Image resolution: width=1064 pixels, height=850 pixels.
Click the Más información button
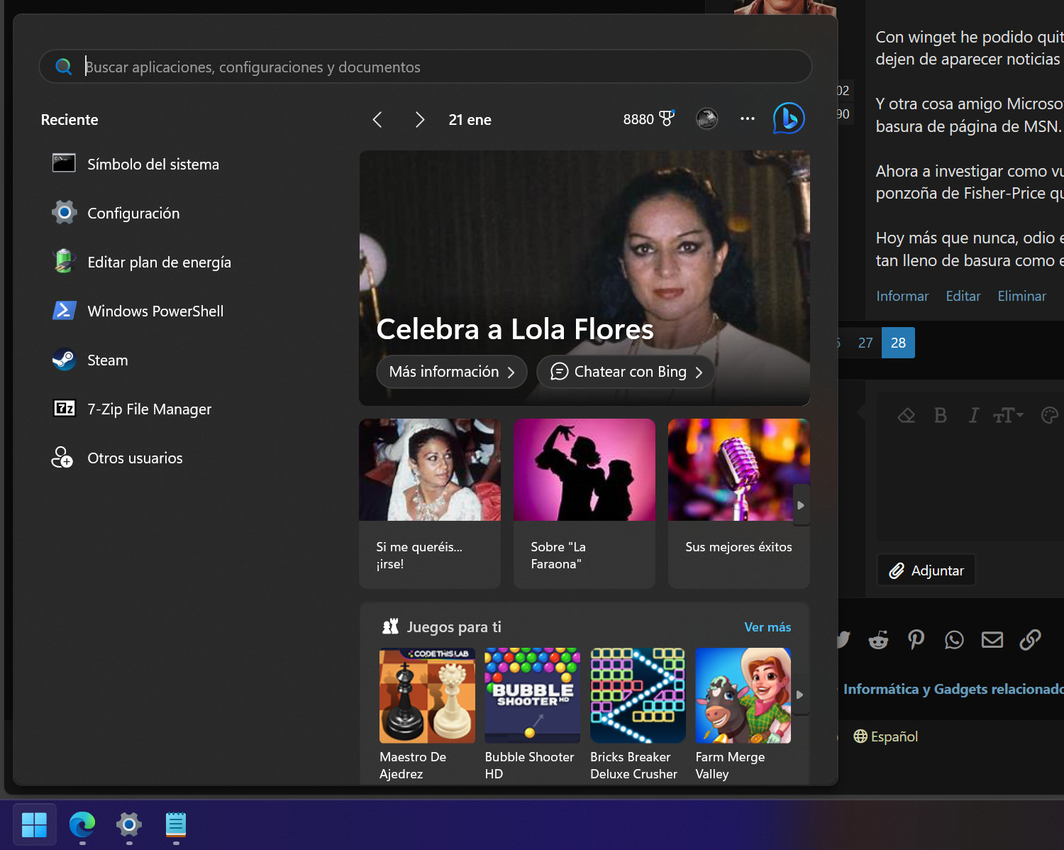(452, 372)
